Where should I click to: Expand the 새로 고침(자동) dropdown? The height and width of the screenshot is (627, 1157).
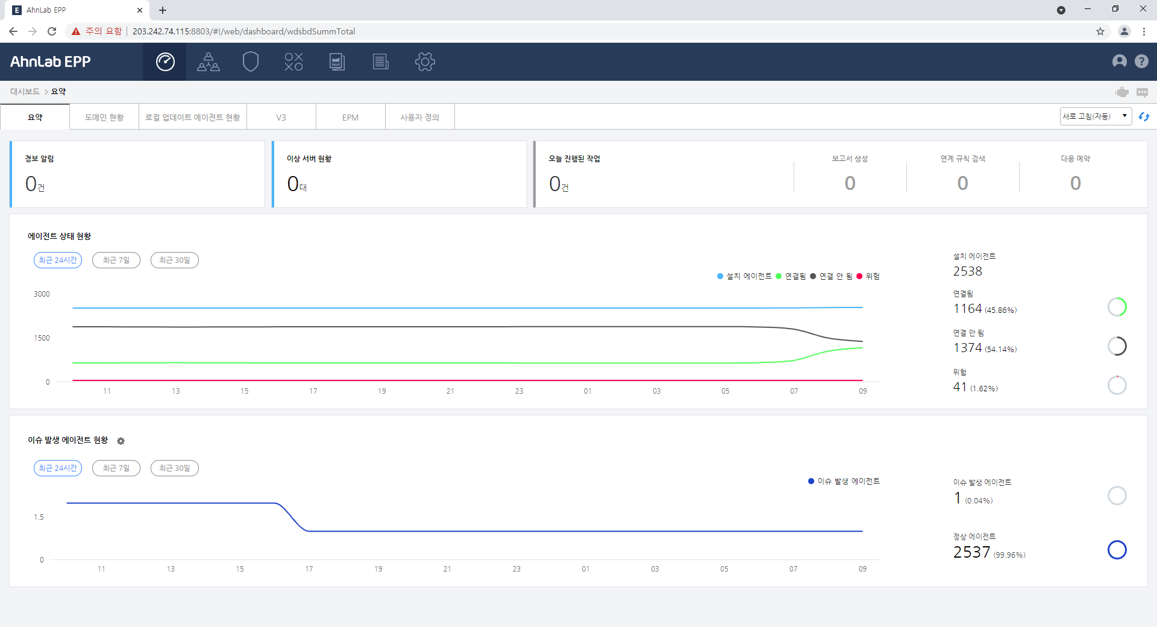click(1096, 116)
